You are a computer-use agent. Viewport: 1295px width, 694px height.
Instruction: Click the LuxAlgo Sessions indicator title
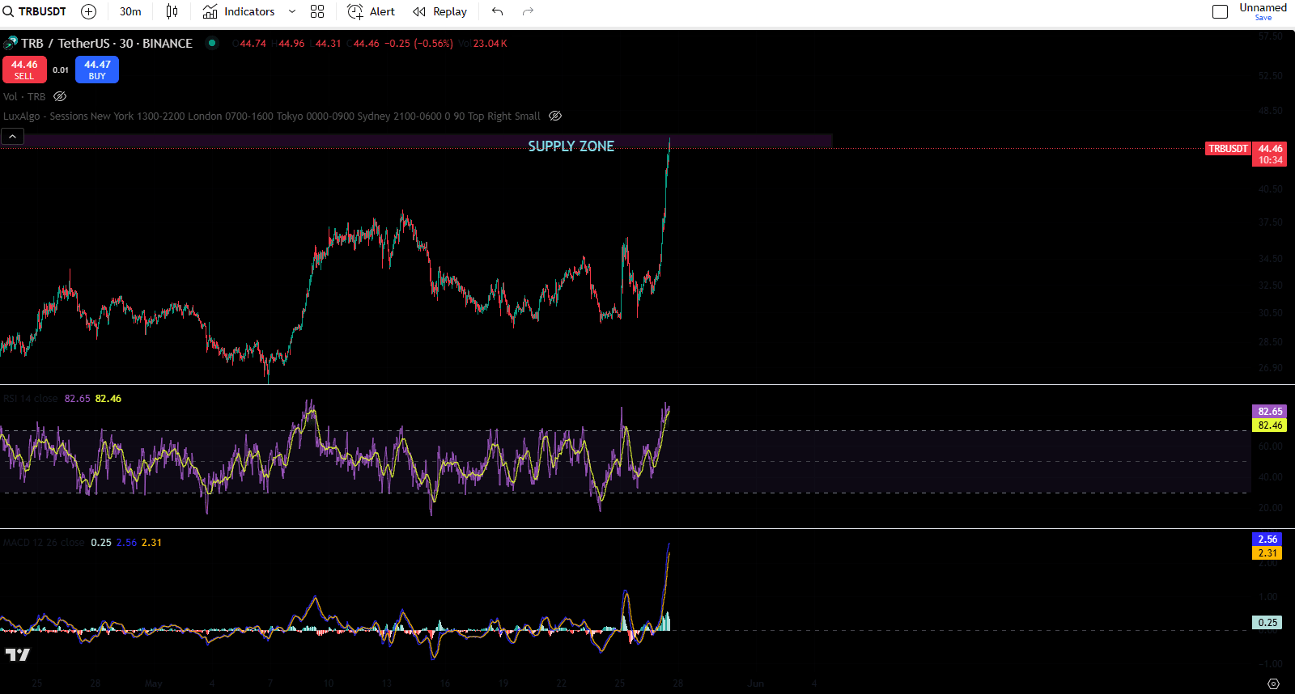pyautogui.click(x=272, y=116)
